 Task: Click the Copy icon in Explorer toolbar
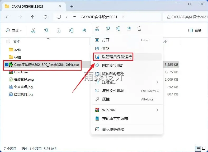pyautogui.click(x=46, y=30)
